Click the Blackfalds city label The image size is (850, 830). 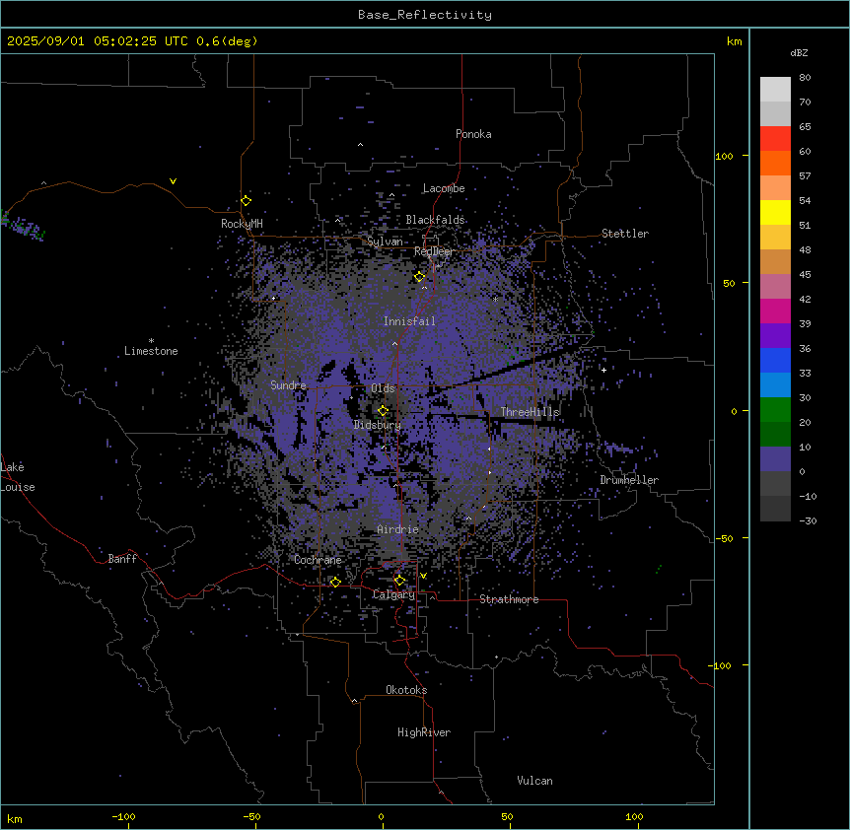coord(435,220)
